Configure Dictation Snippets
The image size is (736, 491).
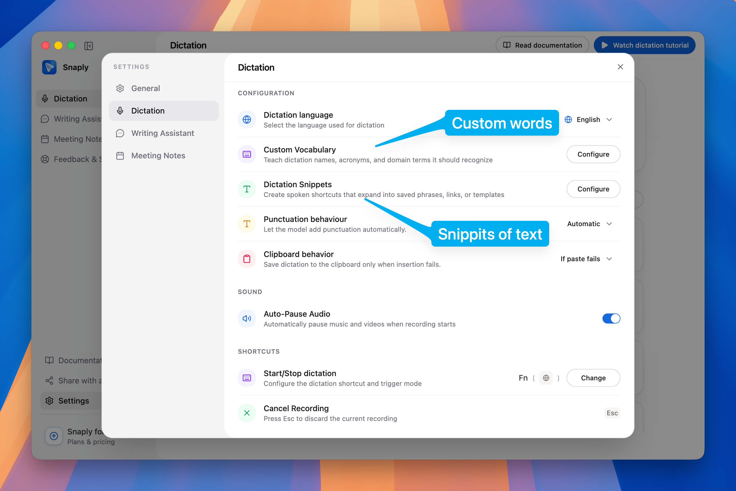pyautogui.click(x=593, y=189)
